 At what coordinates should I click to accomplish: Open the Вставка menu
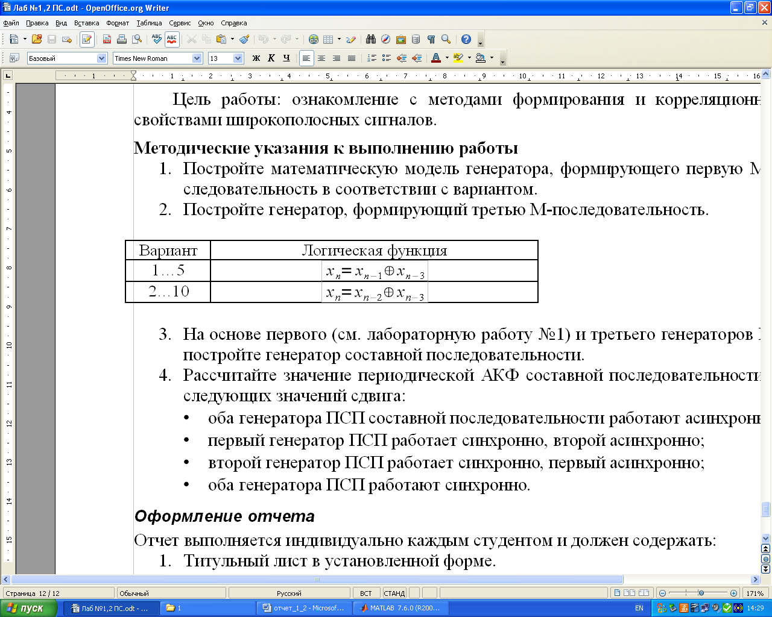coord(87,23)
